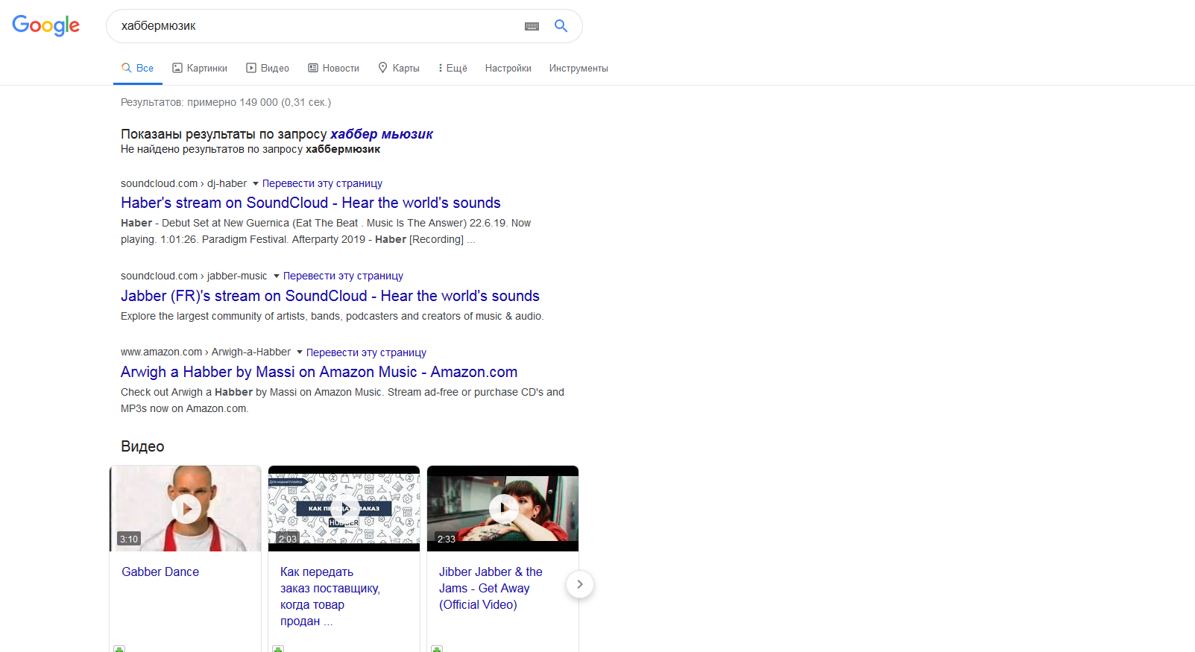Expand dropdown arrow next to jabber-music

(277, 276)
